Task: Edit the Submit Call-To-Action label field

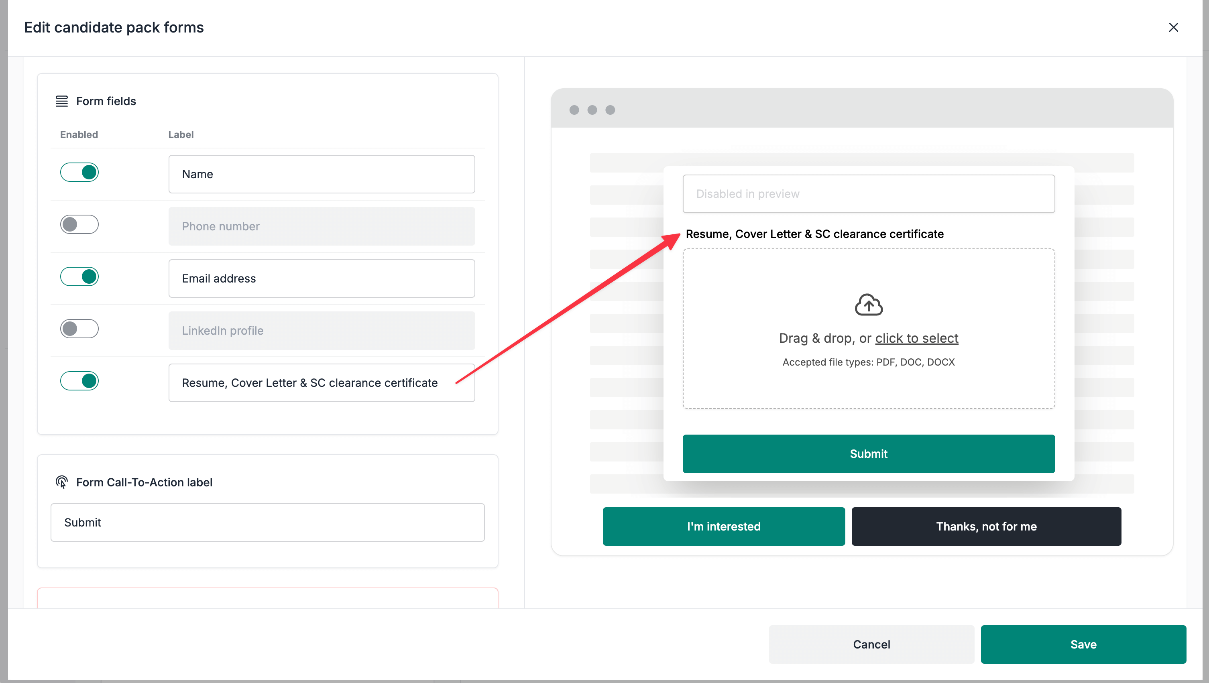Action: (267, 522)
